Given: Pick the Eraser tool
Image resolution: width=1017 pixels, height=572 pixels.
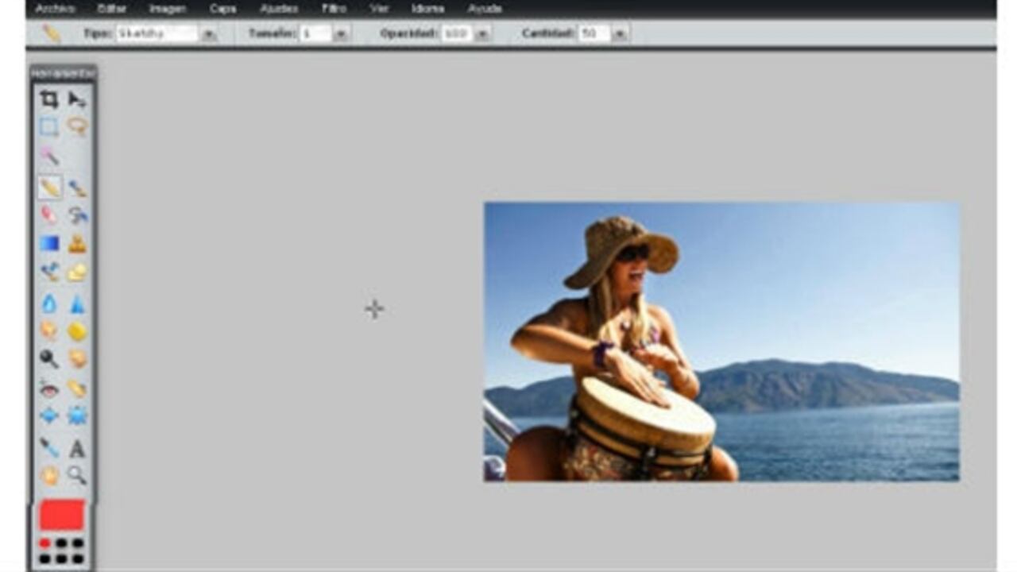Looking at the screenshot, I should pos(49,214).
